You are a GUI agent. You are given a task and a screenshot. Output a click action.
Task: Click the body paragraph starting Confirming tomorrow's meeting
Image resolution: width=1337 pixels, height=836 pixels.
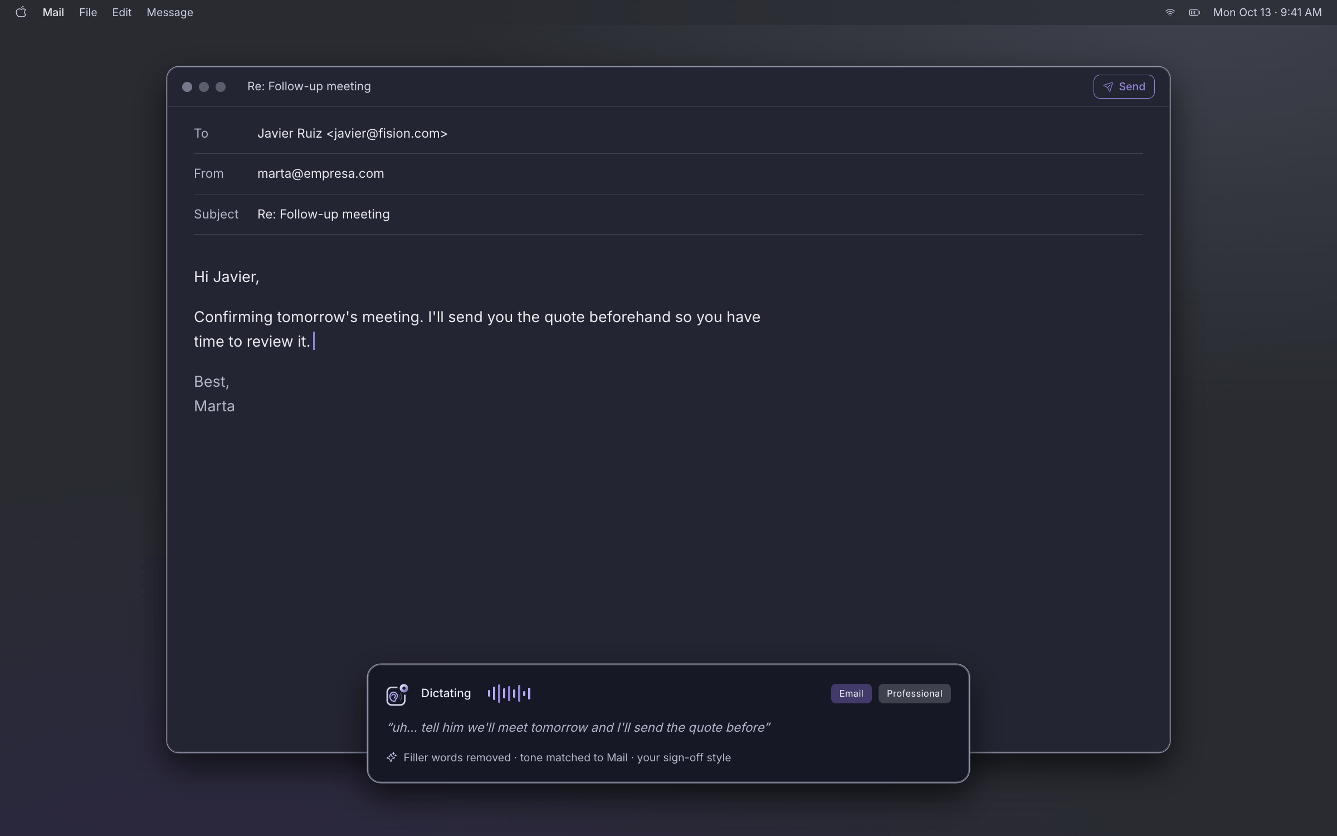coord(477,329)
